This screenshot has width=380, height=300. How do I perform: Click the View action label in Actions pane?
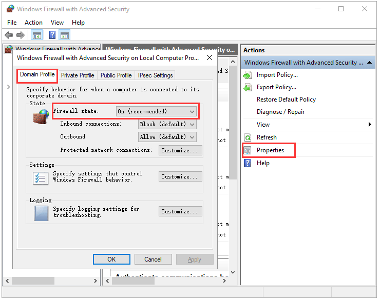point(263,125)
